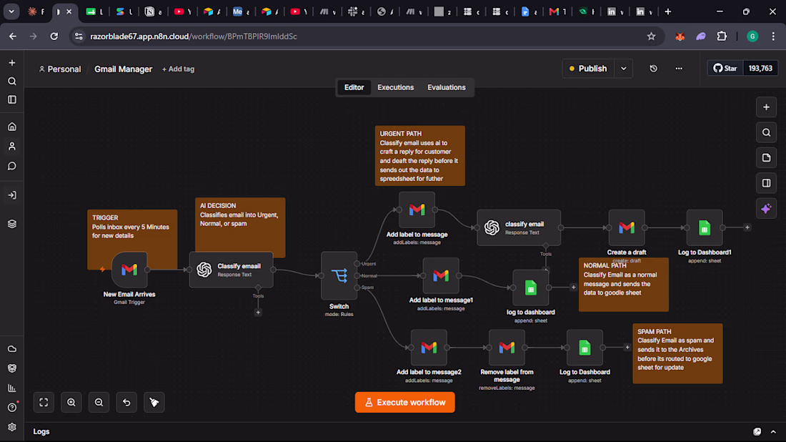Select the Add label to message2 Gmail node
The height and width of the screenshot is (442, 786).
(x=429, y=347)
